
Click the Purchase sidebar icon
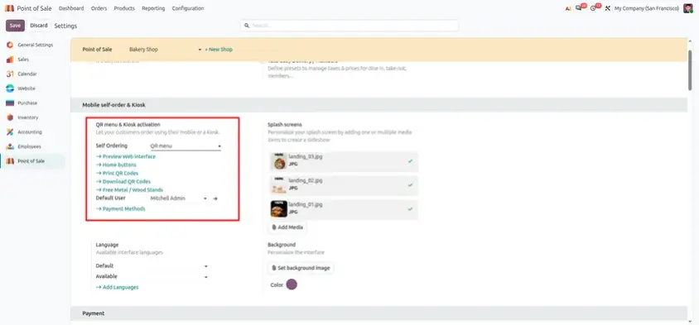pyautogui.click(x=10, y=103)
